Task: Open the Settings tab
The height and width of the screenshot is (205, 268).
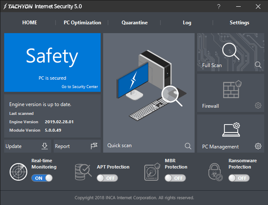Action: (x=239, y=23)
